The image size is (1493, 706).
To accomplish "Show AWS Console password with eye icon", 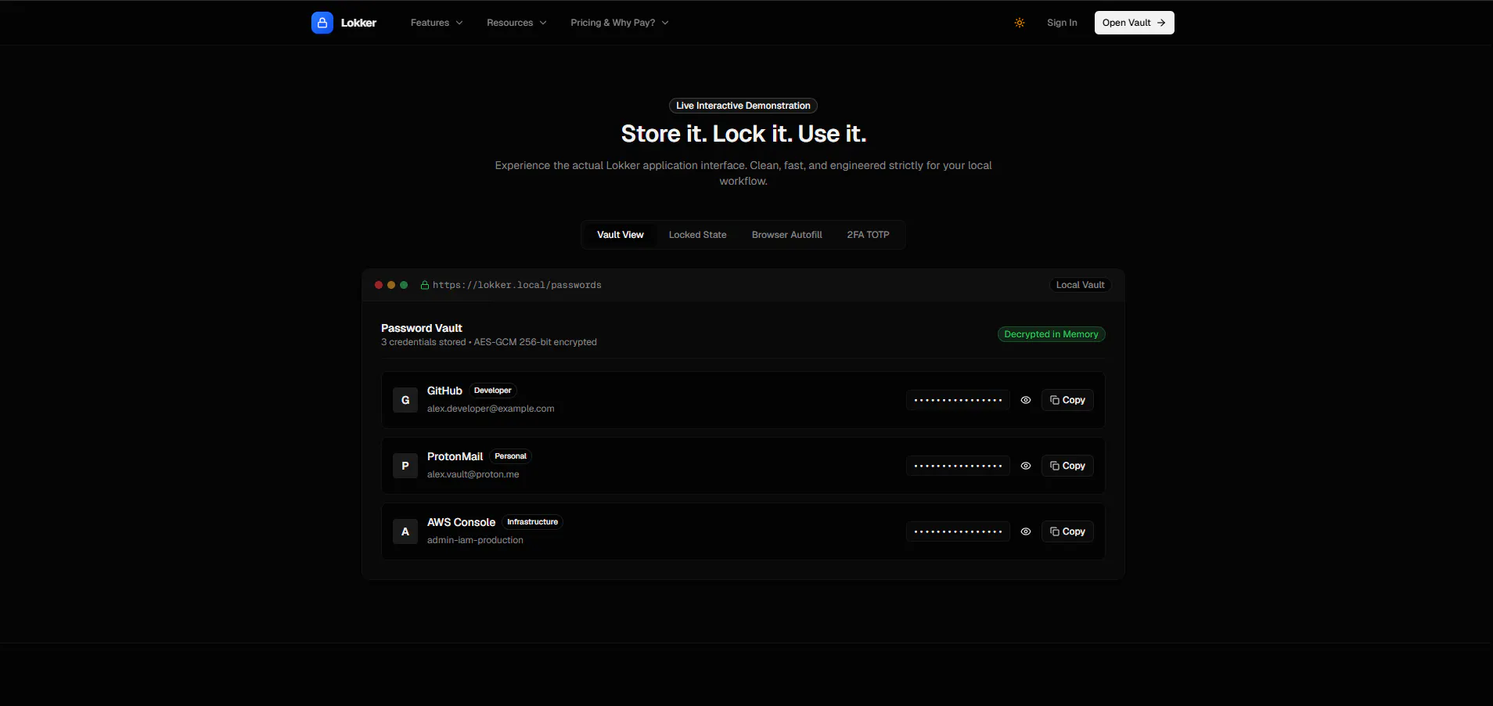I will (x=1026, y=531).
